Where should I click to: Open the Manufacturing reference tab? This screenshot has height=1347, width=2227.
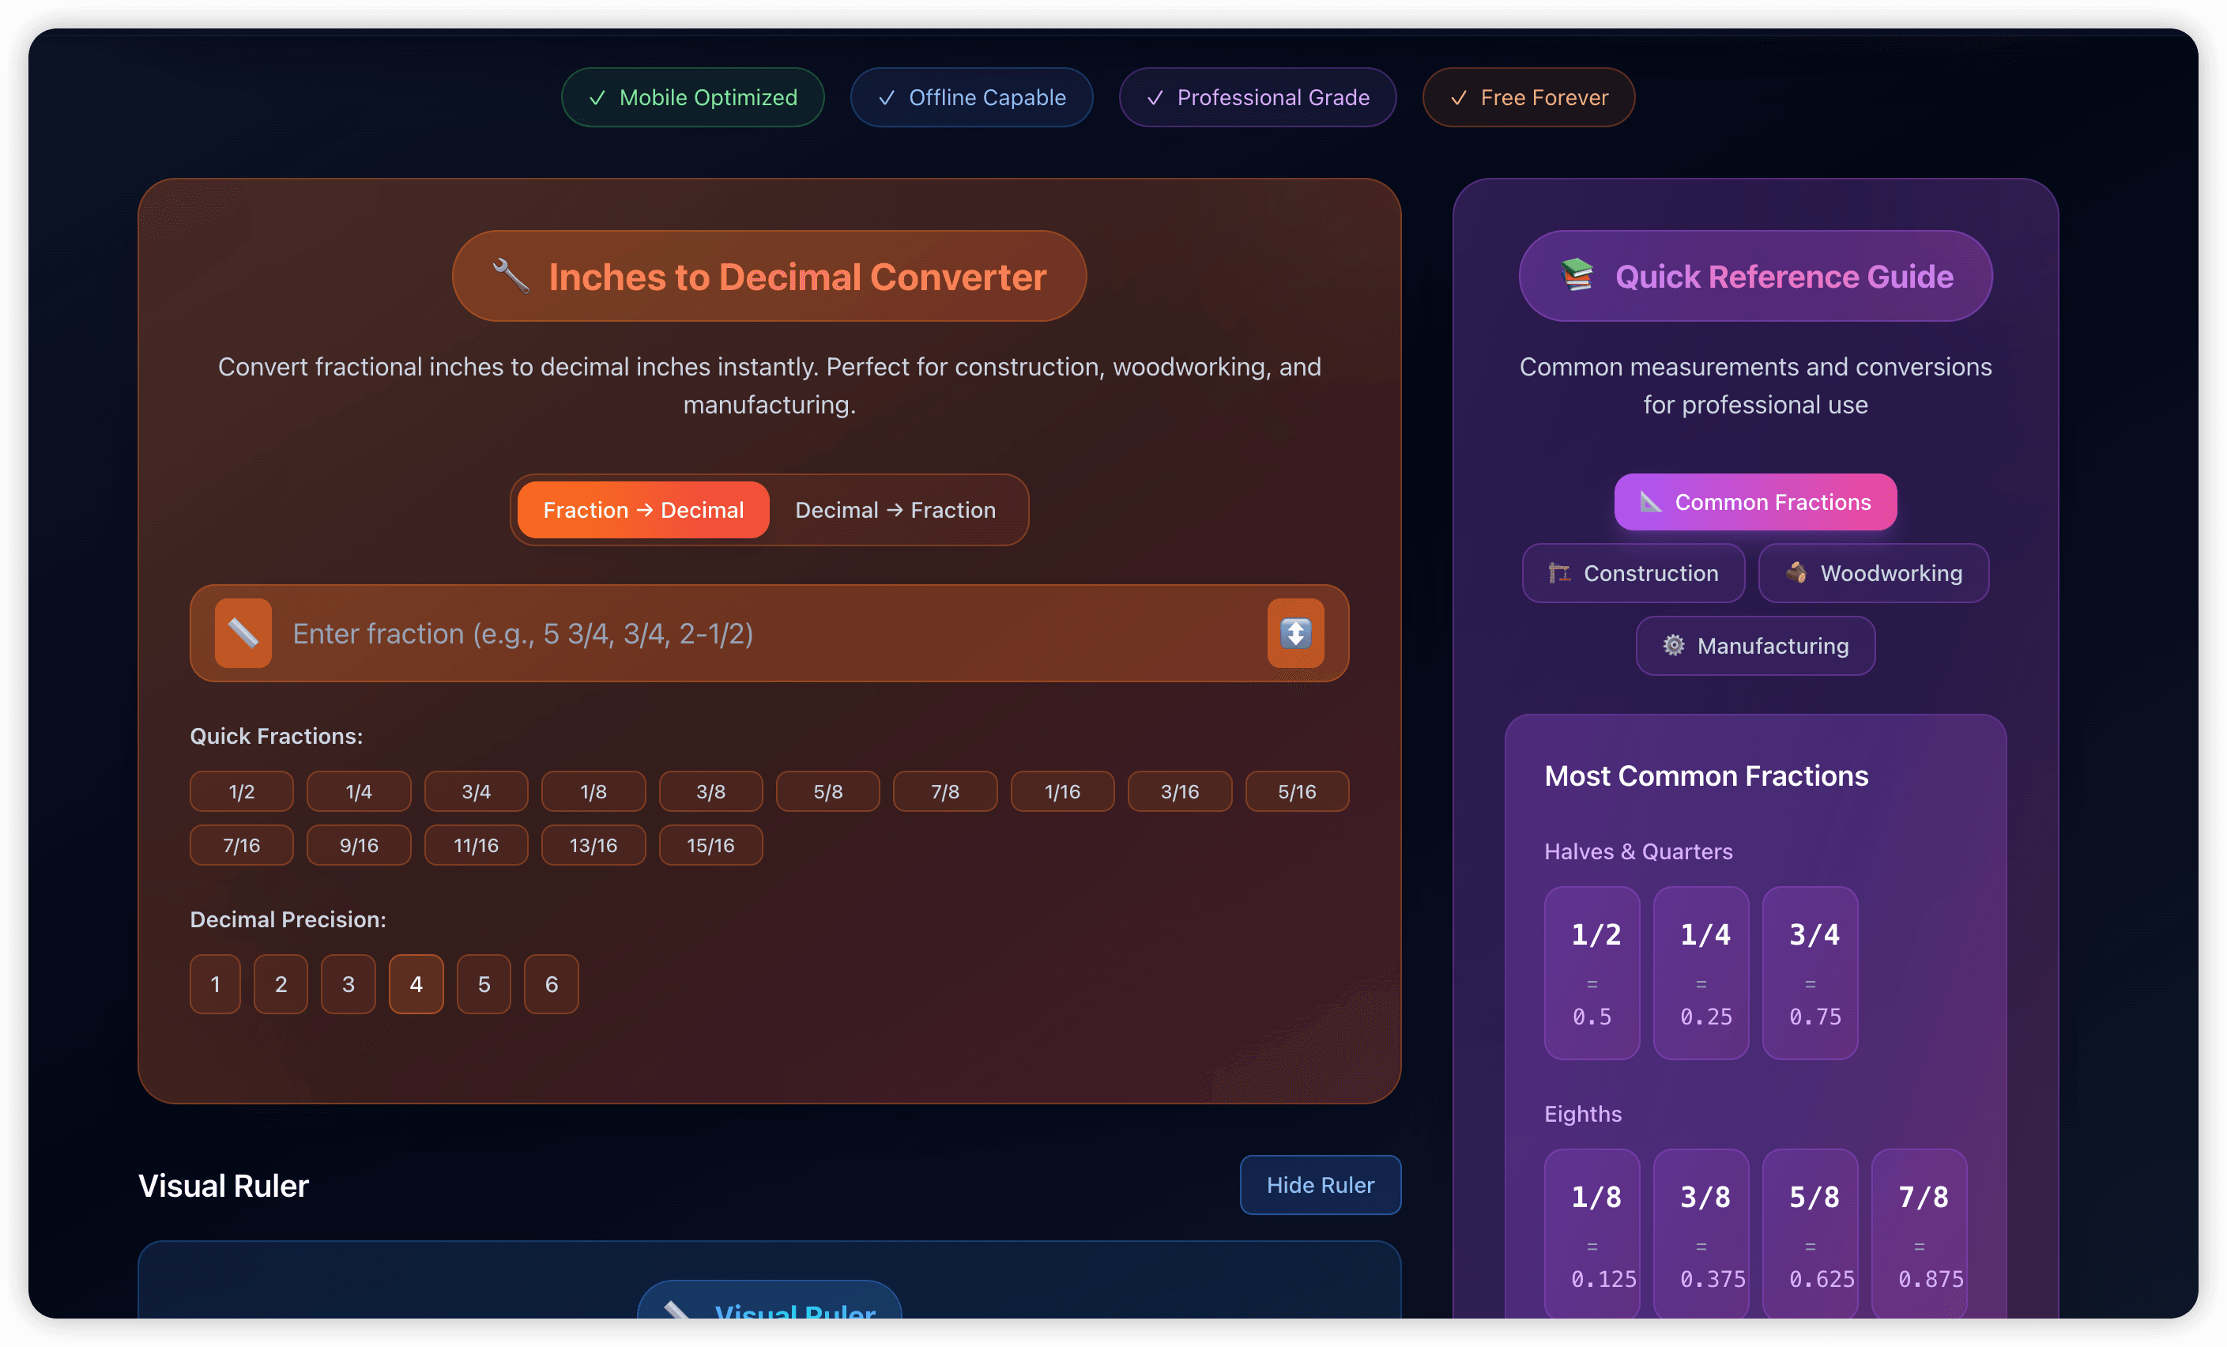pyautogui.click(x=1755, y=646)
